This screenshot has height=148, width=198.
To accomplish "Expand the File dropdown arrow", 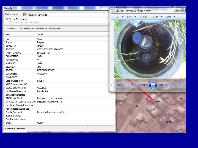I will click(122, 17).
